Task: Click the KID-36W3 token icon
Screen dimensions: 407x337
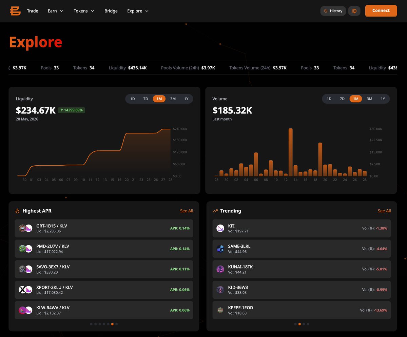Action: (x=220, y=290)
